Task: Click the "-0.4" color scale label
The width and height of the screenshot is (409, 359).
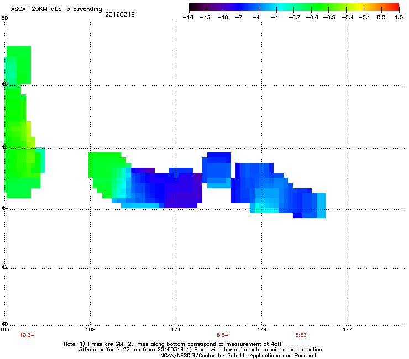Action: point(348,18)
